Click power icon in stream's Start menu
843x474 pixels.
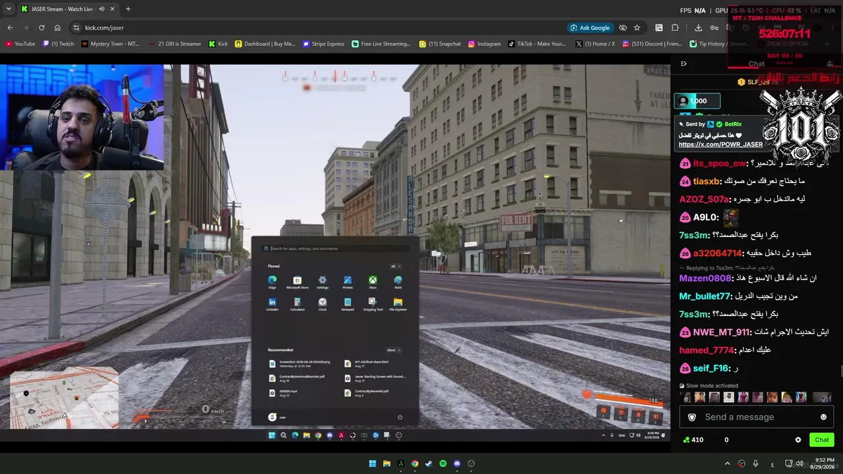[x=400, y=417]
